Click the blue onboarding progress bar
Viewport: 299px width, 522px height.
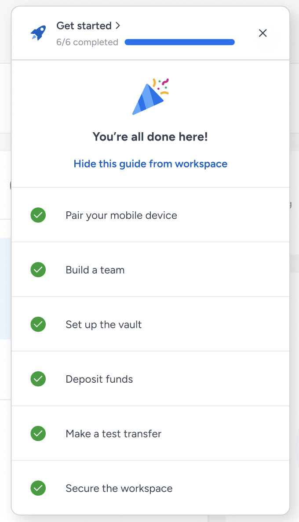coord(179,42)
